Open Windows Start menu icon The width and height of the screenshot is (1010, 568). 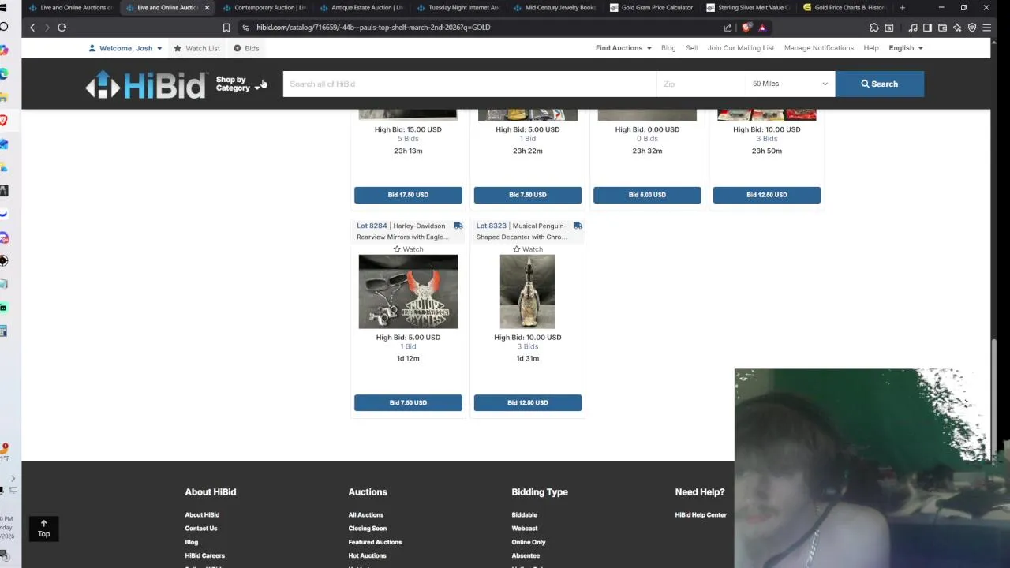click(x=3, y=7)
